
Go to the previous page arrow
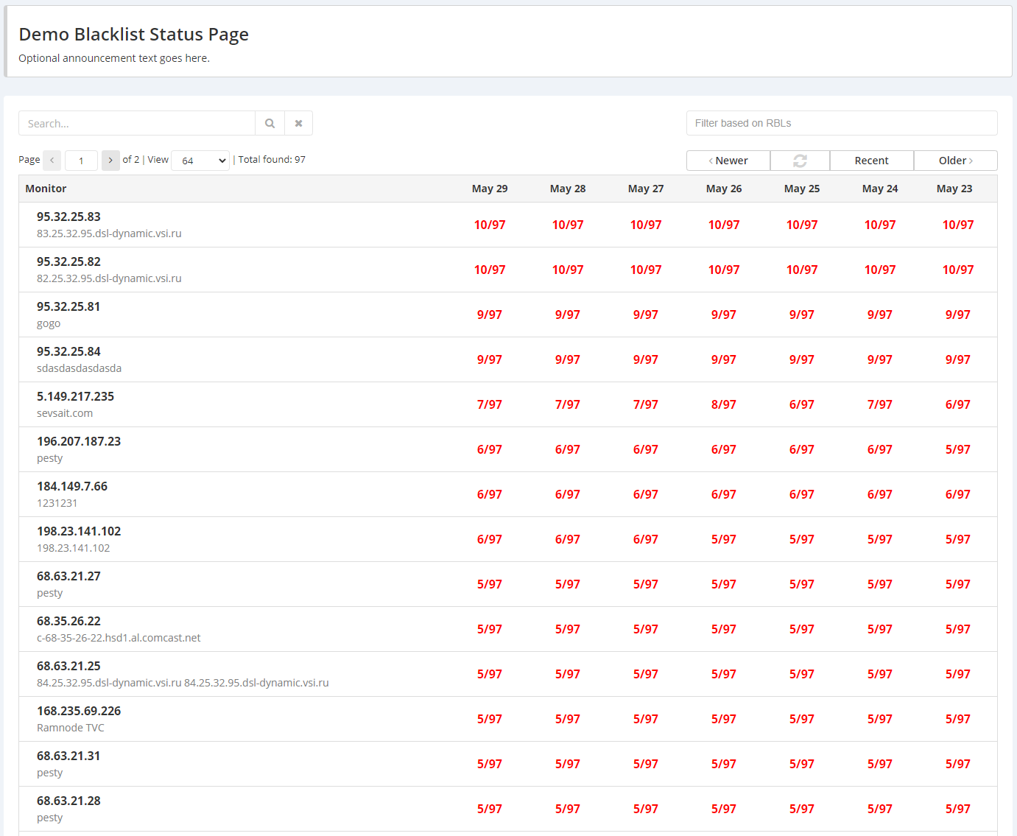pos(52,161)
